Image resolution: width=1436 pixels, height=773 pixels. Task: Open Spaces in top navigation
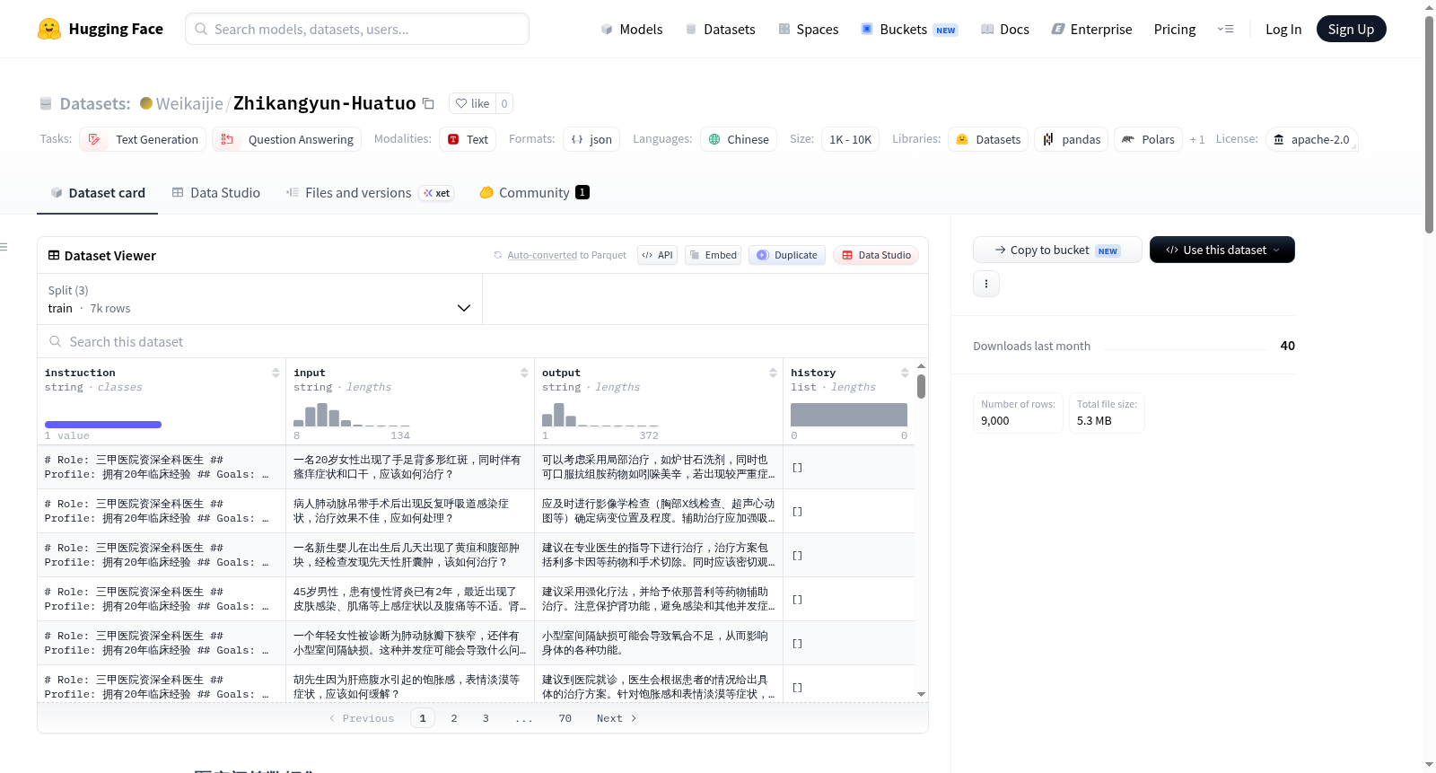(809, 29)
